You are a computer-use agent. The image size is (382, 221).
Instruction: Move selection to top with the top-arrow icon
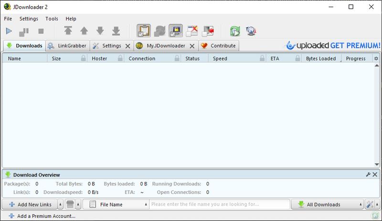[68, 30]
